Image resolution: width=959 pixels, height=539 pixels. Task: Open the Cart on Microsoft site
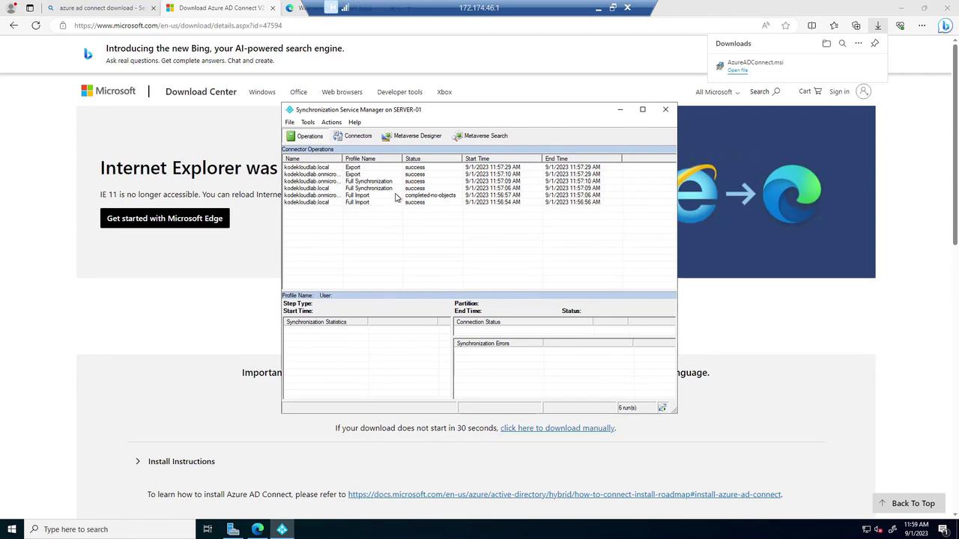tap(810, 91)
